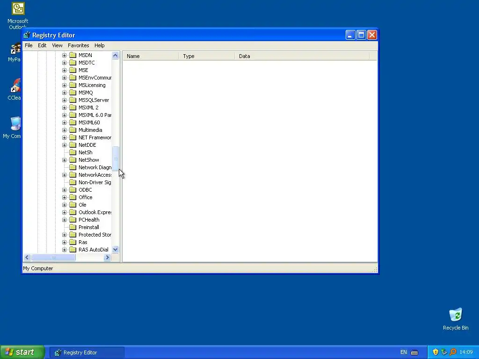This screenshot has width=479, height=359.
Task: Select the NET Framework folder icon
Action: (73, 137)
